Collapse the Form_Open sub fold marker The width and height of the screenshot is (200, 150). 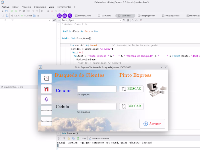point(58,38)
